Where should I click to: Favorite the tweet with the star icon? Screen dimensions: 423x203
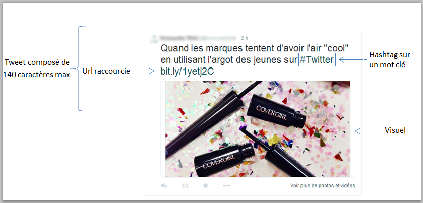point(206,185)
